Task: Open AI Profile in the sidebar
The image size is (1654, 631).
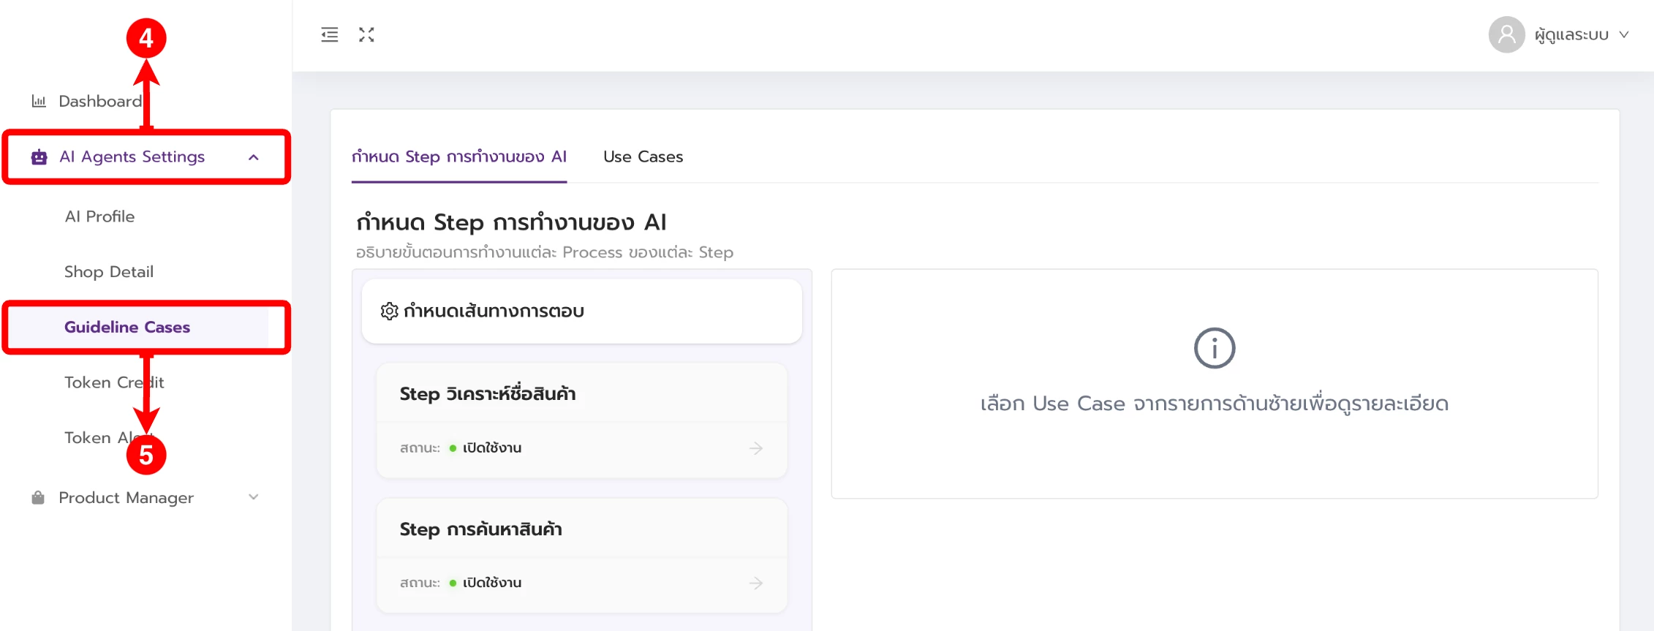Action: [99, 216]
